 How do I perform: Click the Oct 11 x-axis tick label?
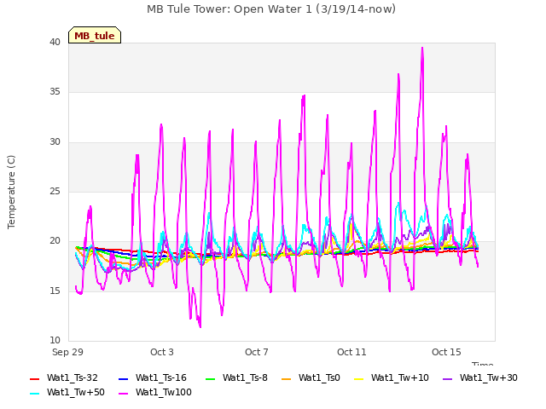click(351, 352)
